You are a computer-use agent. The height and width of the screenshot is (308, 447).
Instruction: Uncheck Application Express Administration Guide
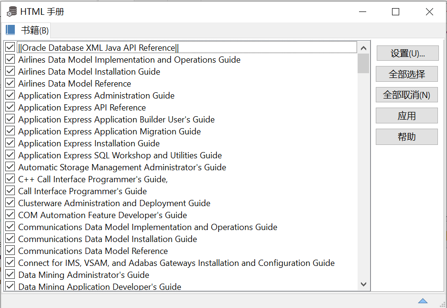coord(10,95)
